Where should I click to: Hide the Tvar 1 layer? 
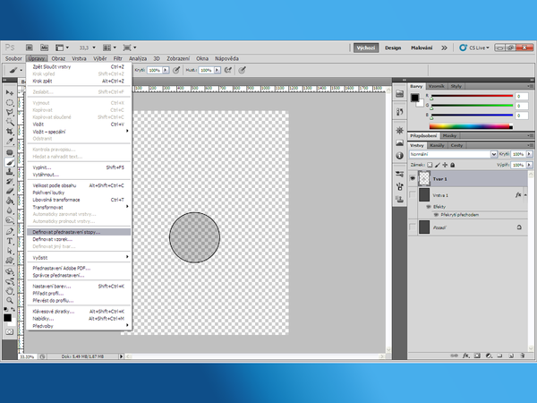coord(413,178)
